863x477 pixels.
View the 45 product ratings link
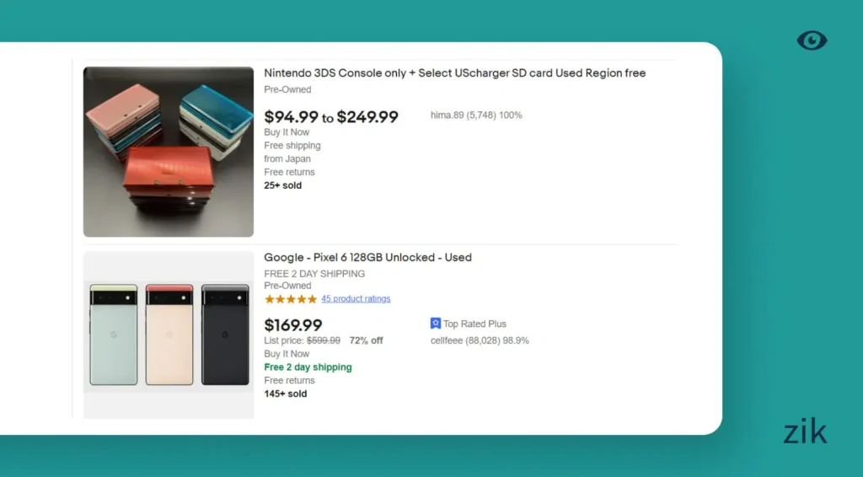(356, 299)
